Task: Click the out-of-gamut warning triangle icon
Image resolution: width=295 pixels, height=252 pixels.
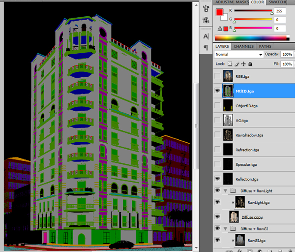Action: [219, 29]
